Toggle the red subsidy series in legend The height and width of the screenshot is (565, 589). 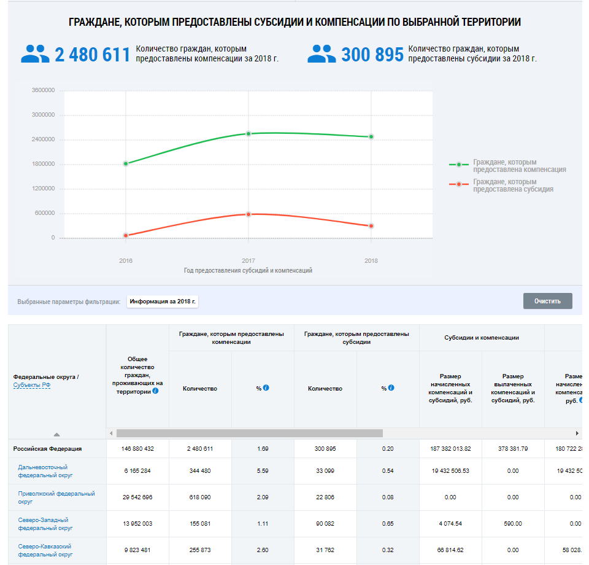click(x=513, y=185)
